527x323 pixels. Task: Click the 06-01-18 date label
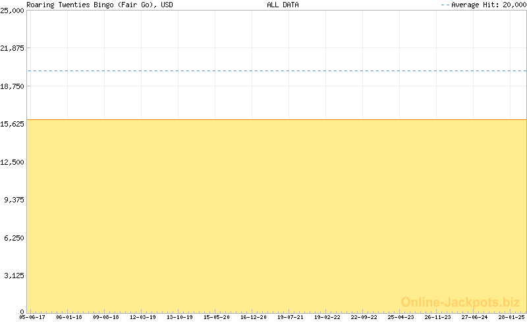[x=69, y=317]
